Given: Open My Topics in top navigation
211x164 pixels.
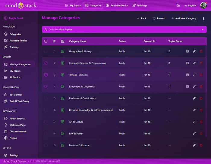Looking at the screenshot, I should point(73,5).
